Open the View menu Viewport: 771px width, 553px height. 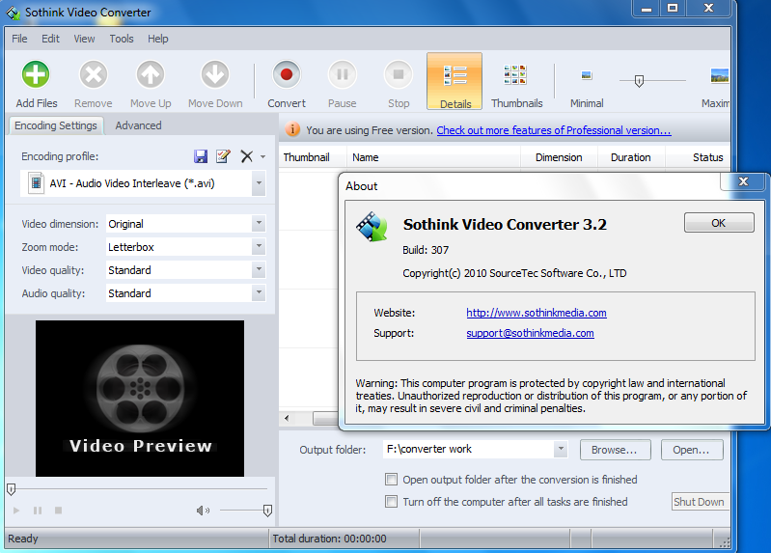click(84, 39)
